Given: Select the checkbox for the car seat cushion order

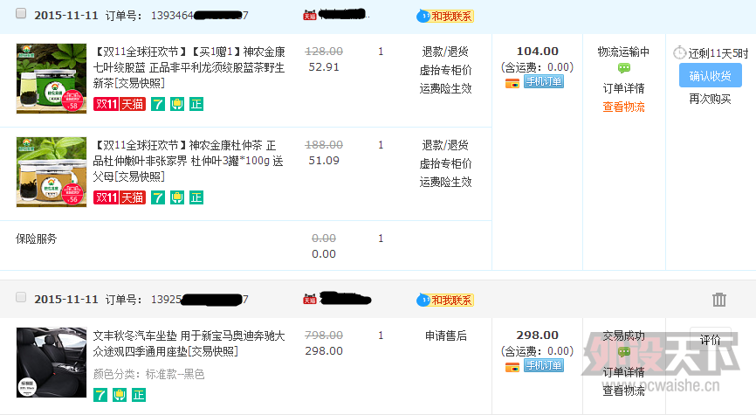Looking at the screenshot, I should click(21, 297).
